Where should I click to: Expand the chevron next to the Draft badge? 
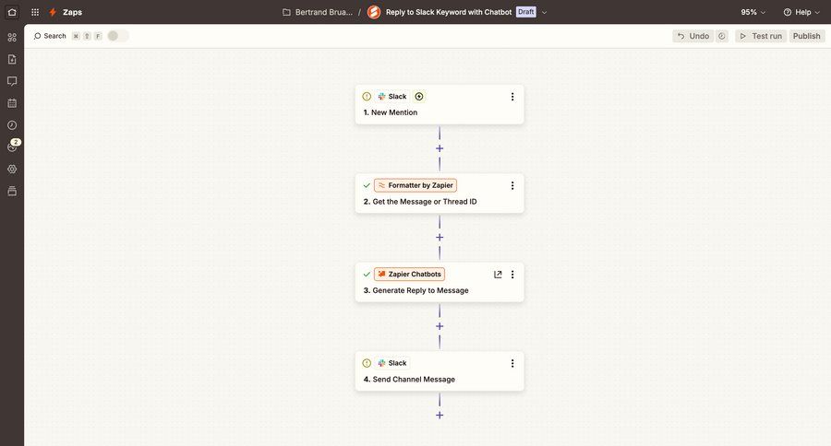pyautogui.click(x=544, y=12)
